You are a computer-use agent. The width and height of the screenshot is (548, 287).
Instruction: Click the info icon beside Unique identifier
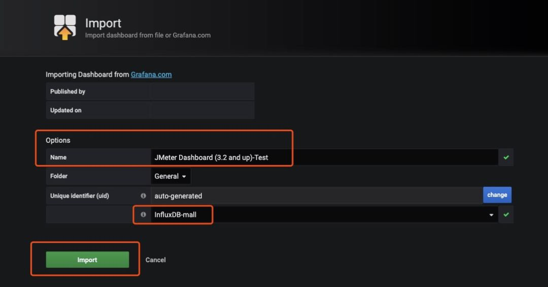tap(143, 196)
